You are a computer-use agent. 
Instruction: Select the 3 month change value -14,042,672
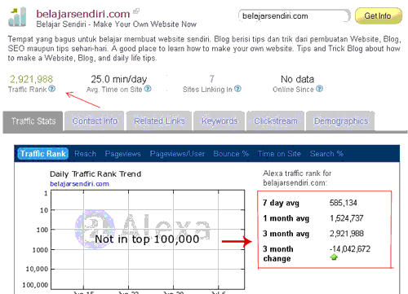tap(350, 249)
